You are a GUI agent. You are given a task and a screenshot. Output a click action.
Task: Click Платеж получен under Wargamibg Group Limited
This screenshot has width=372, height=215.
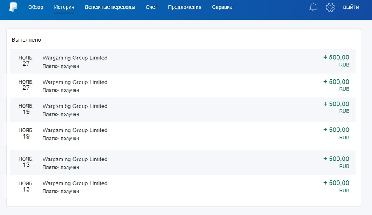coord(61,114)
